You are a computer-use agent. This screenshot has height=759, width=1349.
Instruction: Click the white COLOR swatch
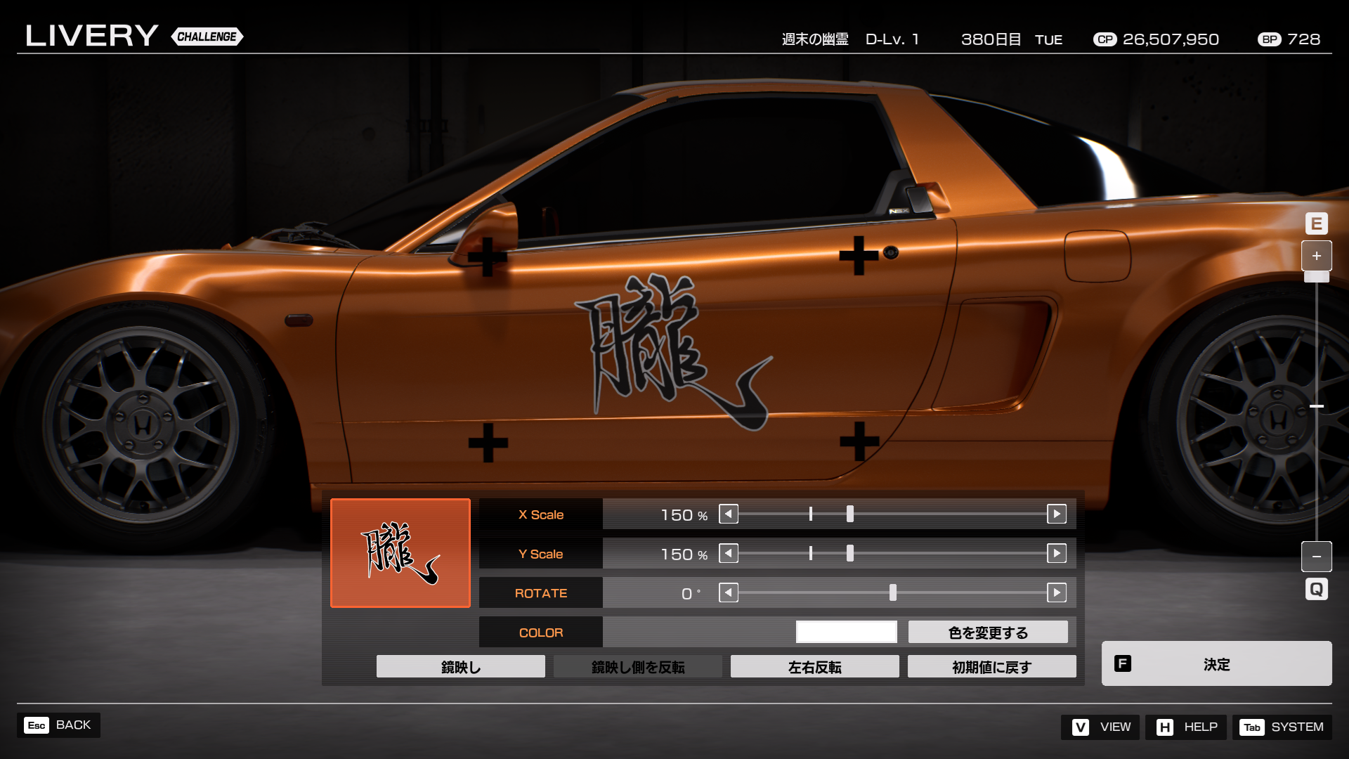pos(846,632)
